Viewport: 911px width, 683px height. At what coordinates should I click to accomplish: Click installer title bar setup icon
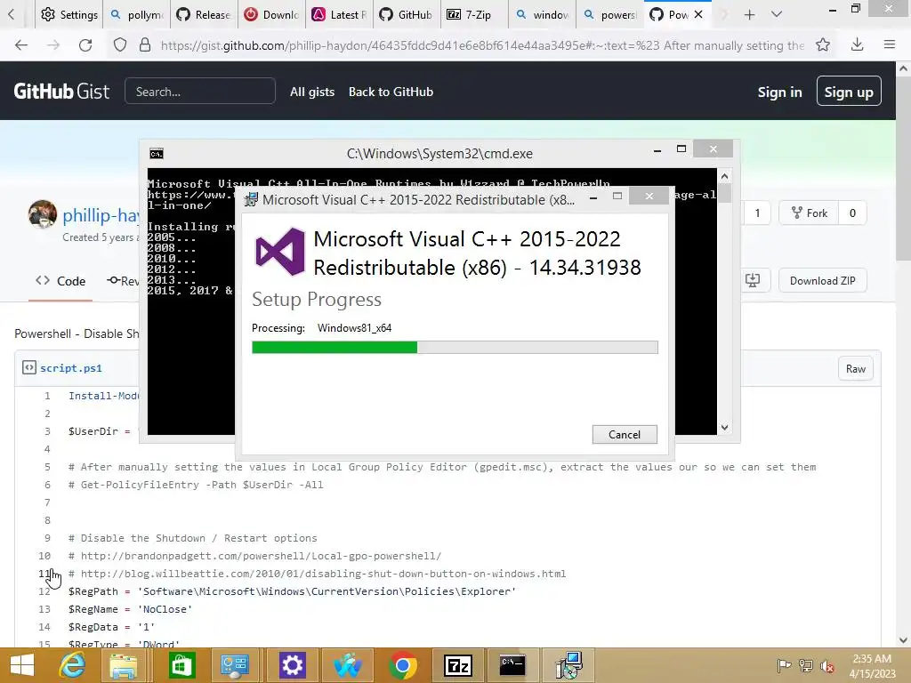pyautogui.click(x=251, y=199)
